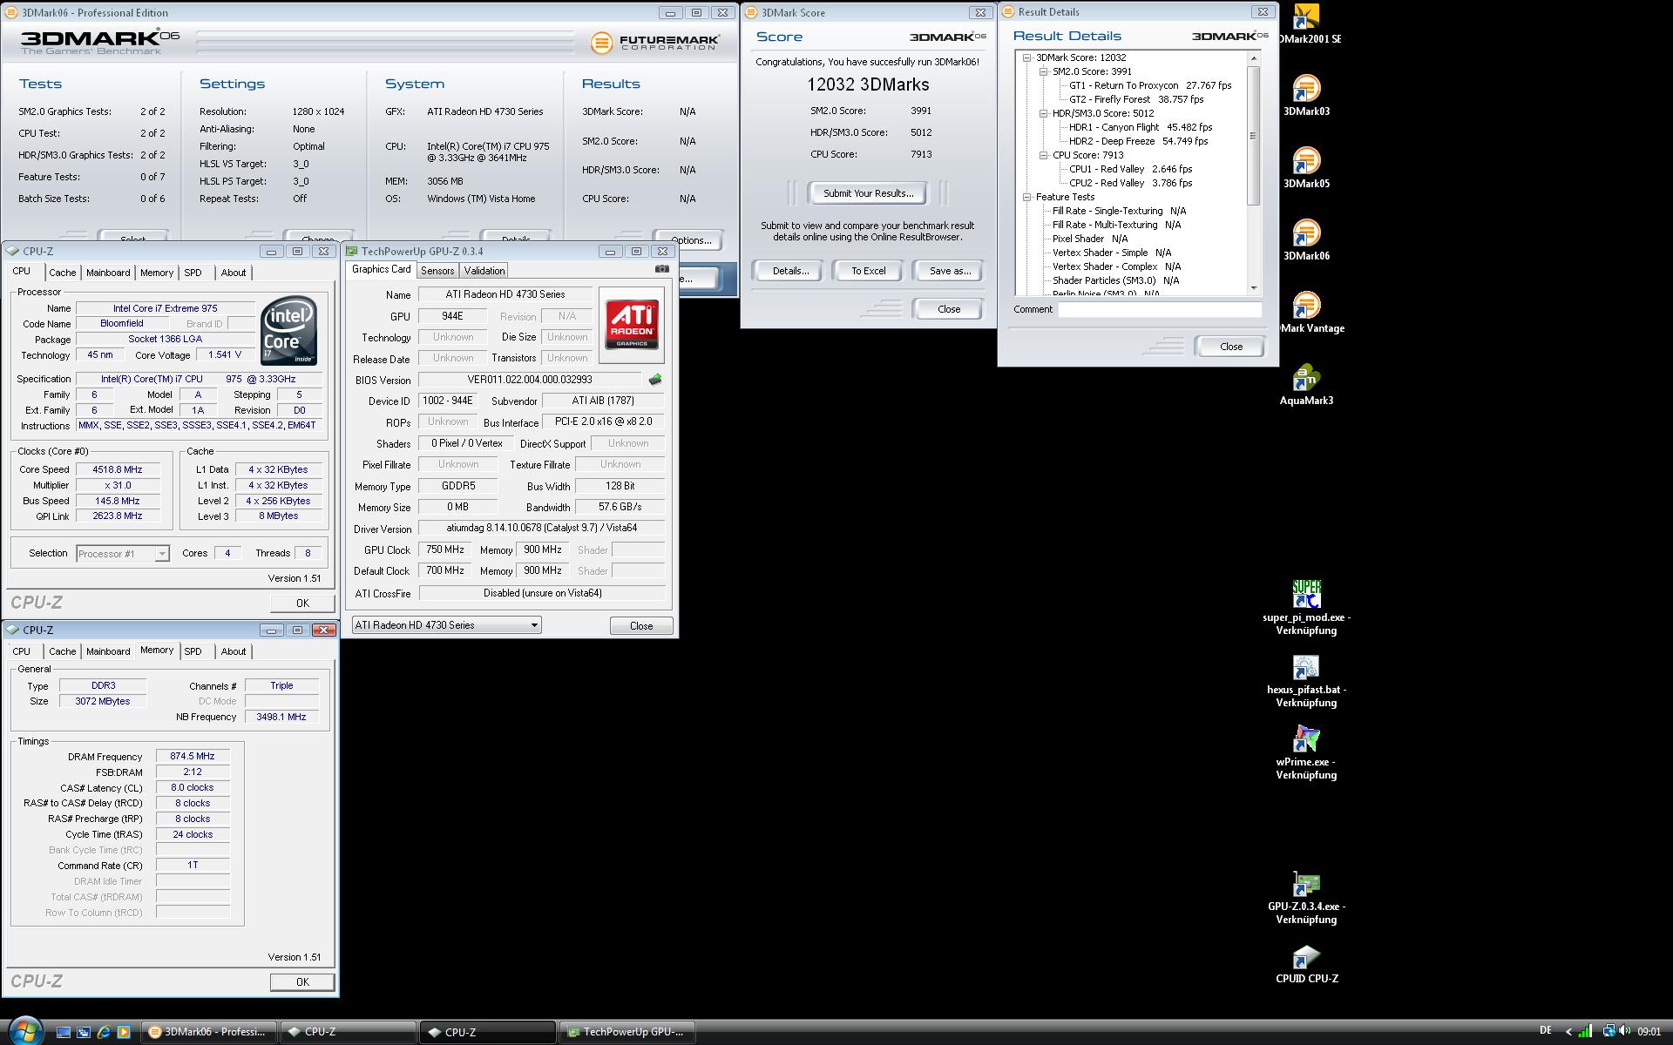Screen dimensions: 1673x1045
Task: Collapse the SM2.0 Score tree node
Action: [x=1043, y=71]
